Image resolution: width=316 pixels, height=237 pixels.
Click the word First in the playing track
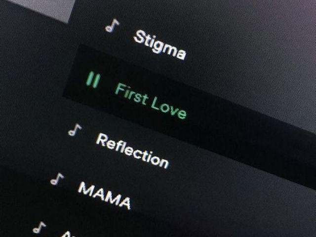tap(131, 94)
